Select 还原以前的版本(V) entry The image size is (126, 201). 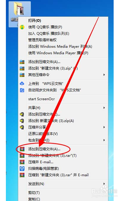[43, 134]
